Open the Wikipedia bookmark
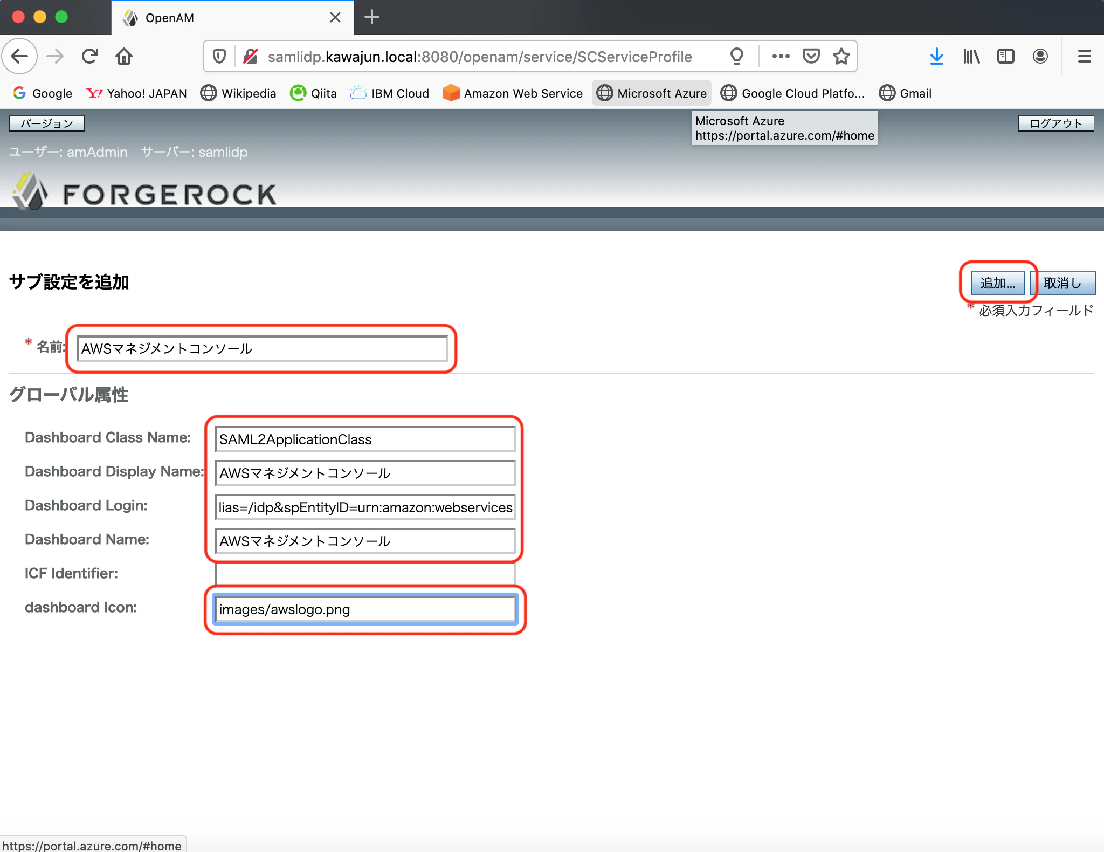 (238, 93)
